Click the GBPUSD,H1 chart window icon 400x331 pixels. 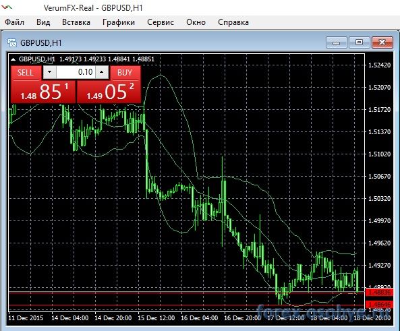tap(12, 42)
